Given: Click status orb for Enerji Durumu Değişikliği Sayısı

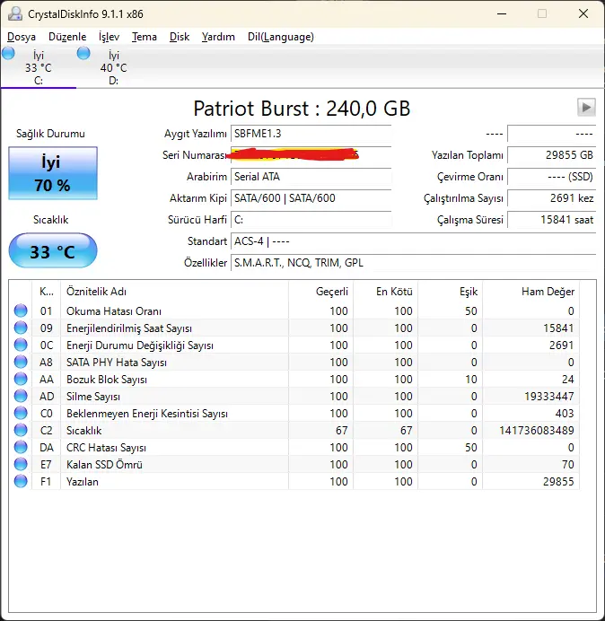Looking at the screenshot, I should [21, 345].
